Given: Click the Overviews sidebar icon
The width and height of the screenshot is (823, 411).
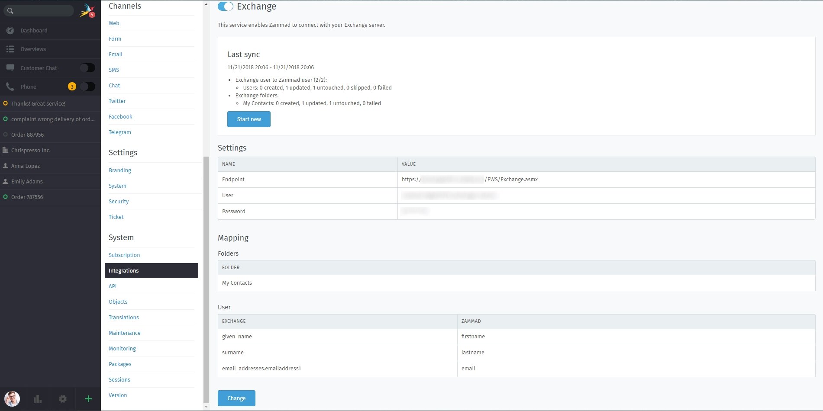Looking at the screenshot, I should pyautogui.click(x=10, y=49).
